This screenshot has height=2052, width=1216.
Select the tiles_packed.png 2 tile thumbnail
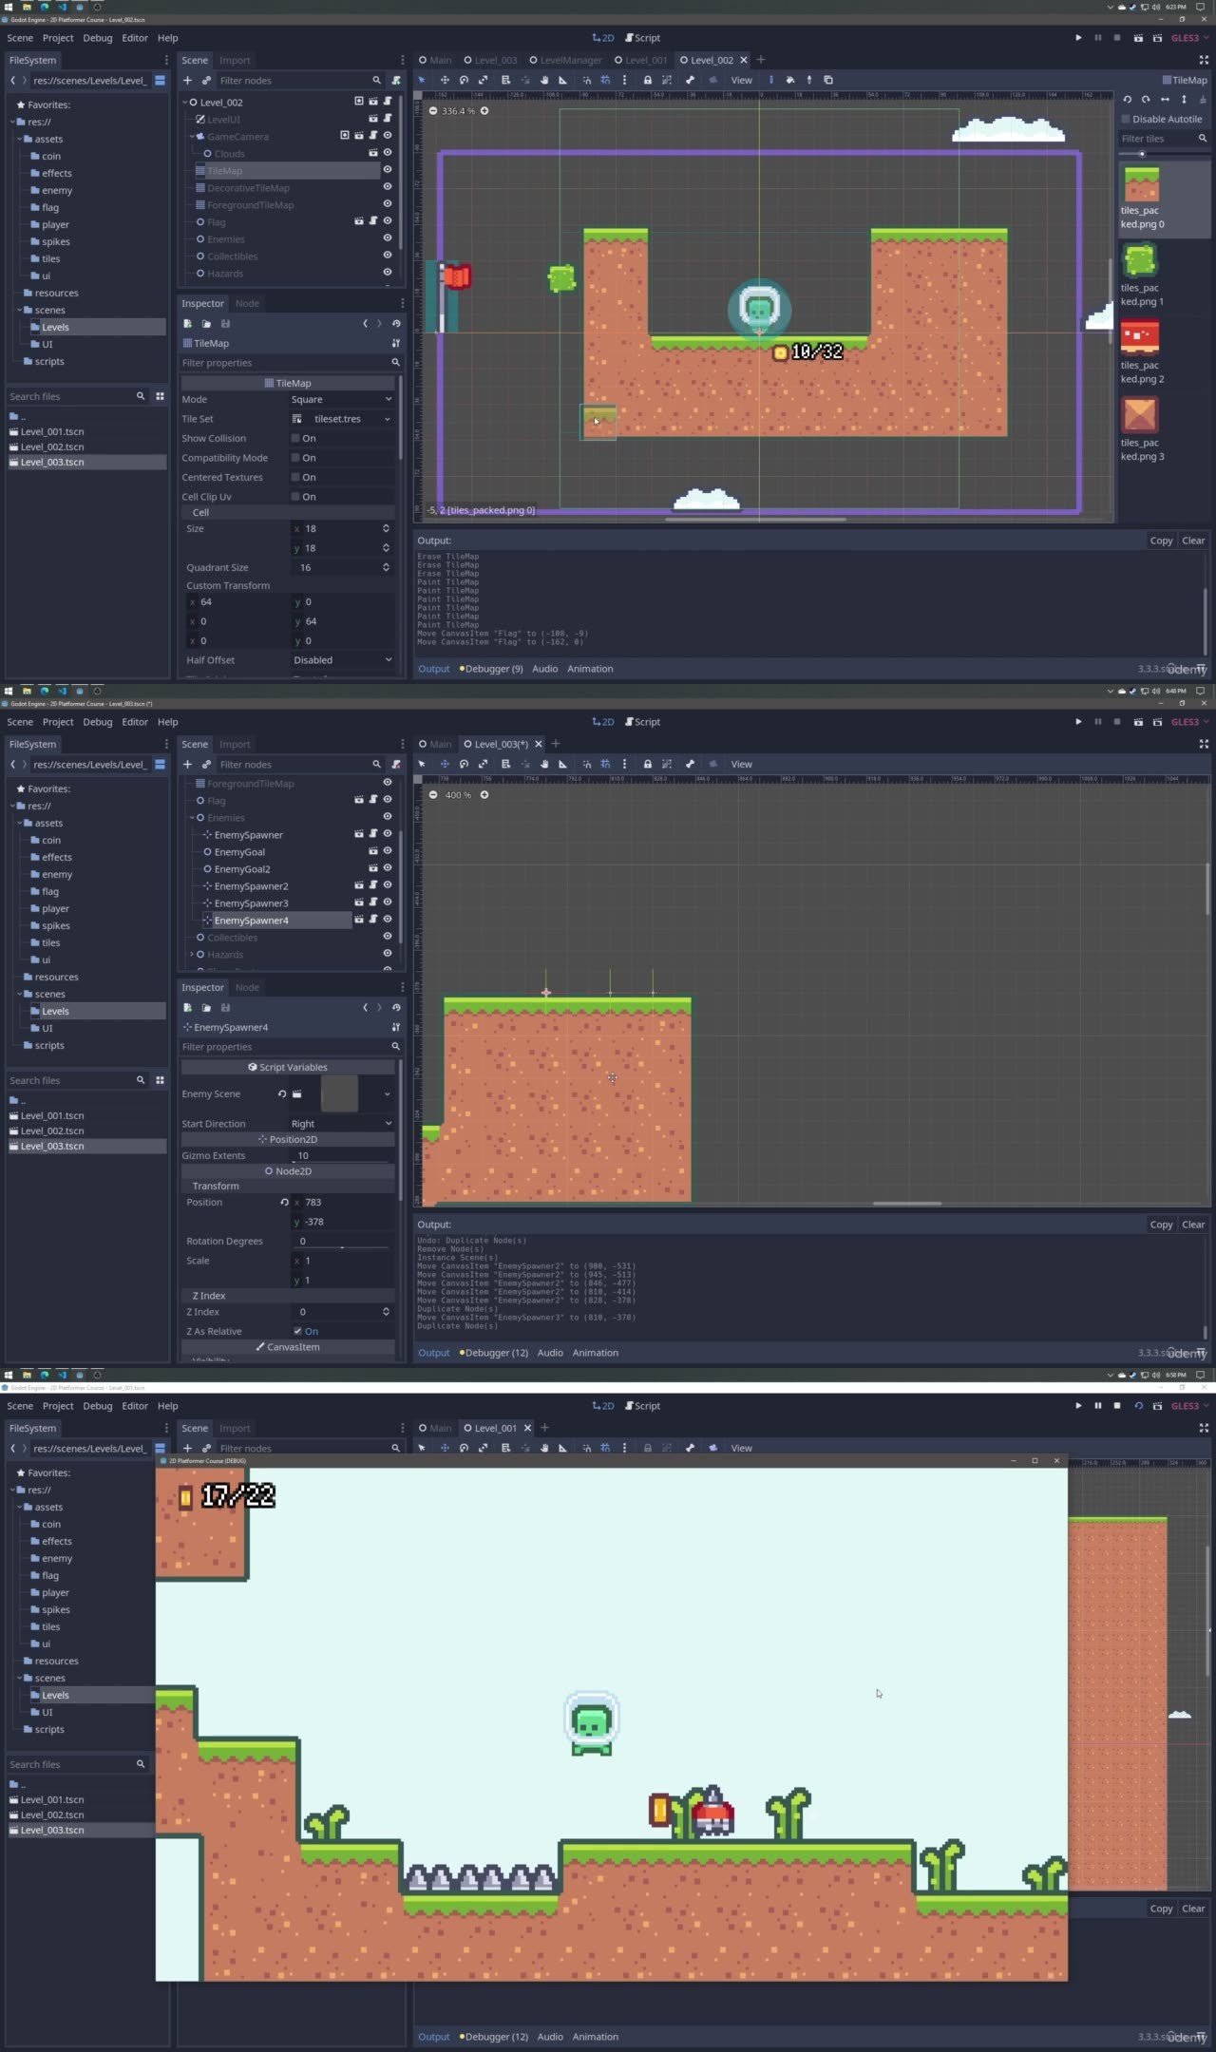click(1140, 338)
